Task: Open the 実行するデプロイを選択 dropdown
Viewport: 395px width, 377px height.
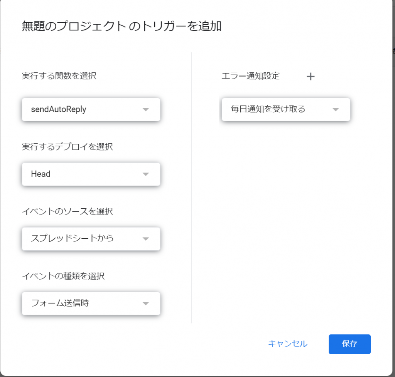Action: (91, 174)
